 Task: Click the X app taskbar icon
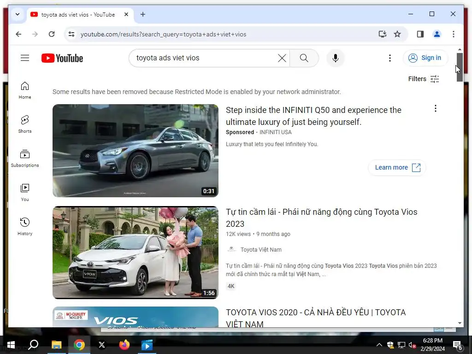point(102,345)
